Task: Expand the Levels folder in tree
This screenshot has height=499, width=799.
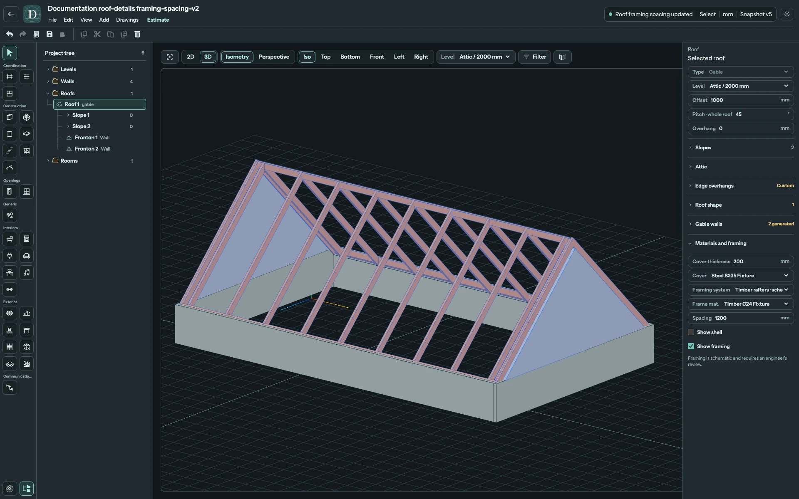Action: point(48,69)
